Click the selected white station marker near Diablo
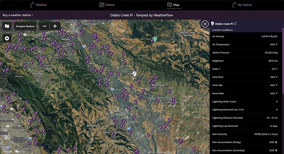This screenshot has height=154, width=284. click(135, 74)
